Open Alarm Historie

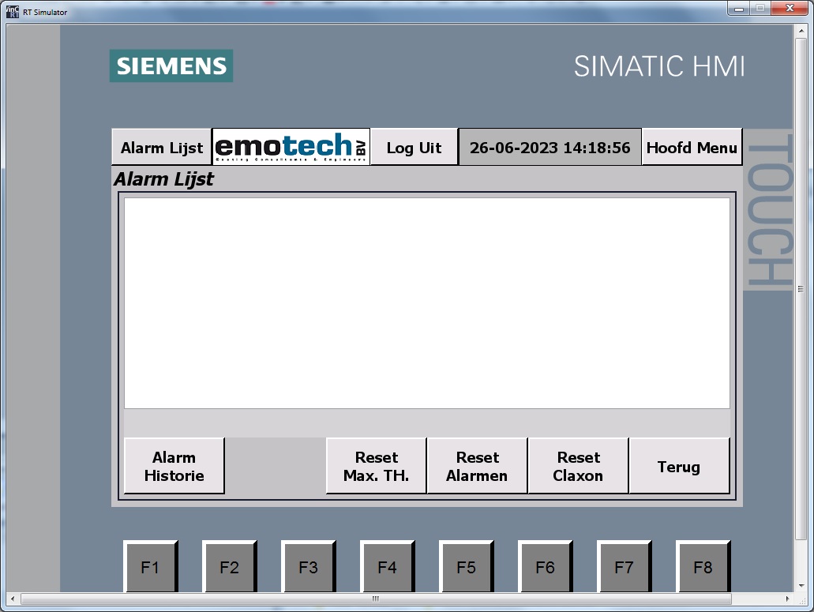[174, 467]
